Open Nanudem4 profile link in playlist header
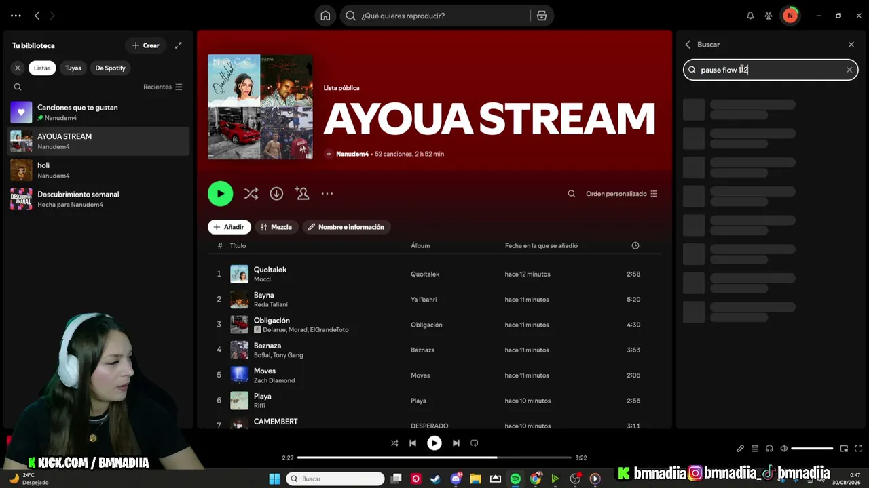Image resolution: width=869 pixels, height=488 pixels. click(352, 154)
